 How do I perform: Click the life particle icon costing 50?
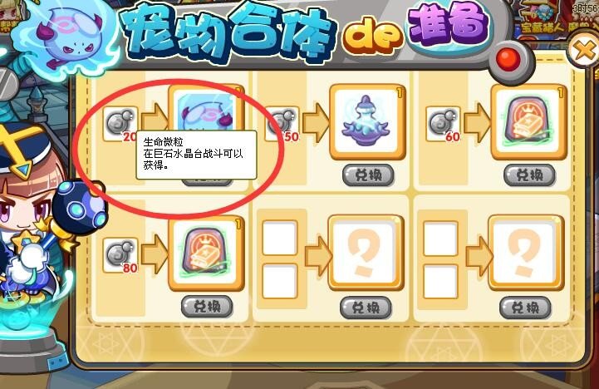pyautogui.click(x=282, y=123)
